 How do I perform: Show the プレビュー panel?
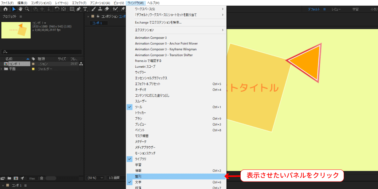176,124
